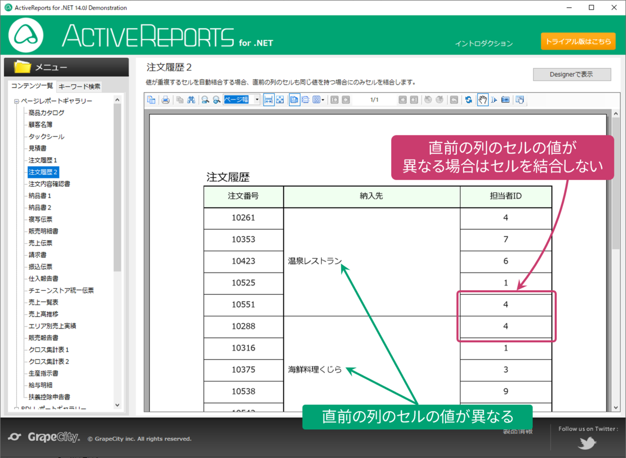Screen dimensions: 626x458
Task: Click the Zoom In magnifier icon
Action: tap(216, 100)
